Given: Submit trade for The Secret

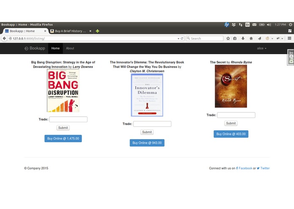Looking at the screenshot, I should pyautogui.click(x=231, y=124).
